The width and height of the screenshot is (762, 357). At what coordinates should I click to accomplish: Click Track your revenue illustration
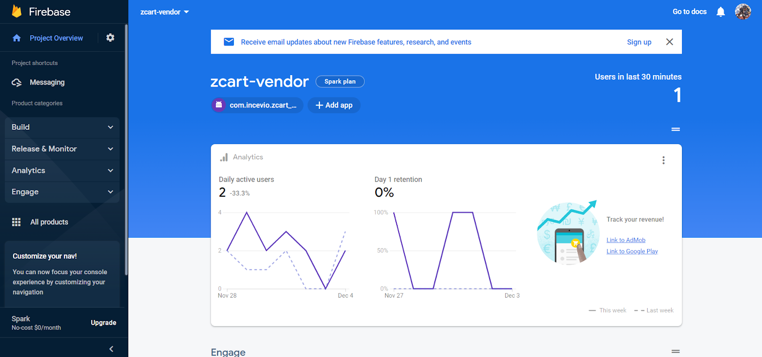(567, 232)
